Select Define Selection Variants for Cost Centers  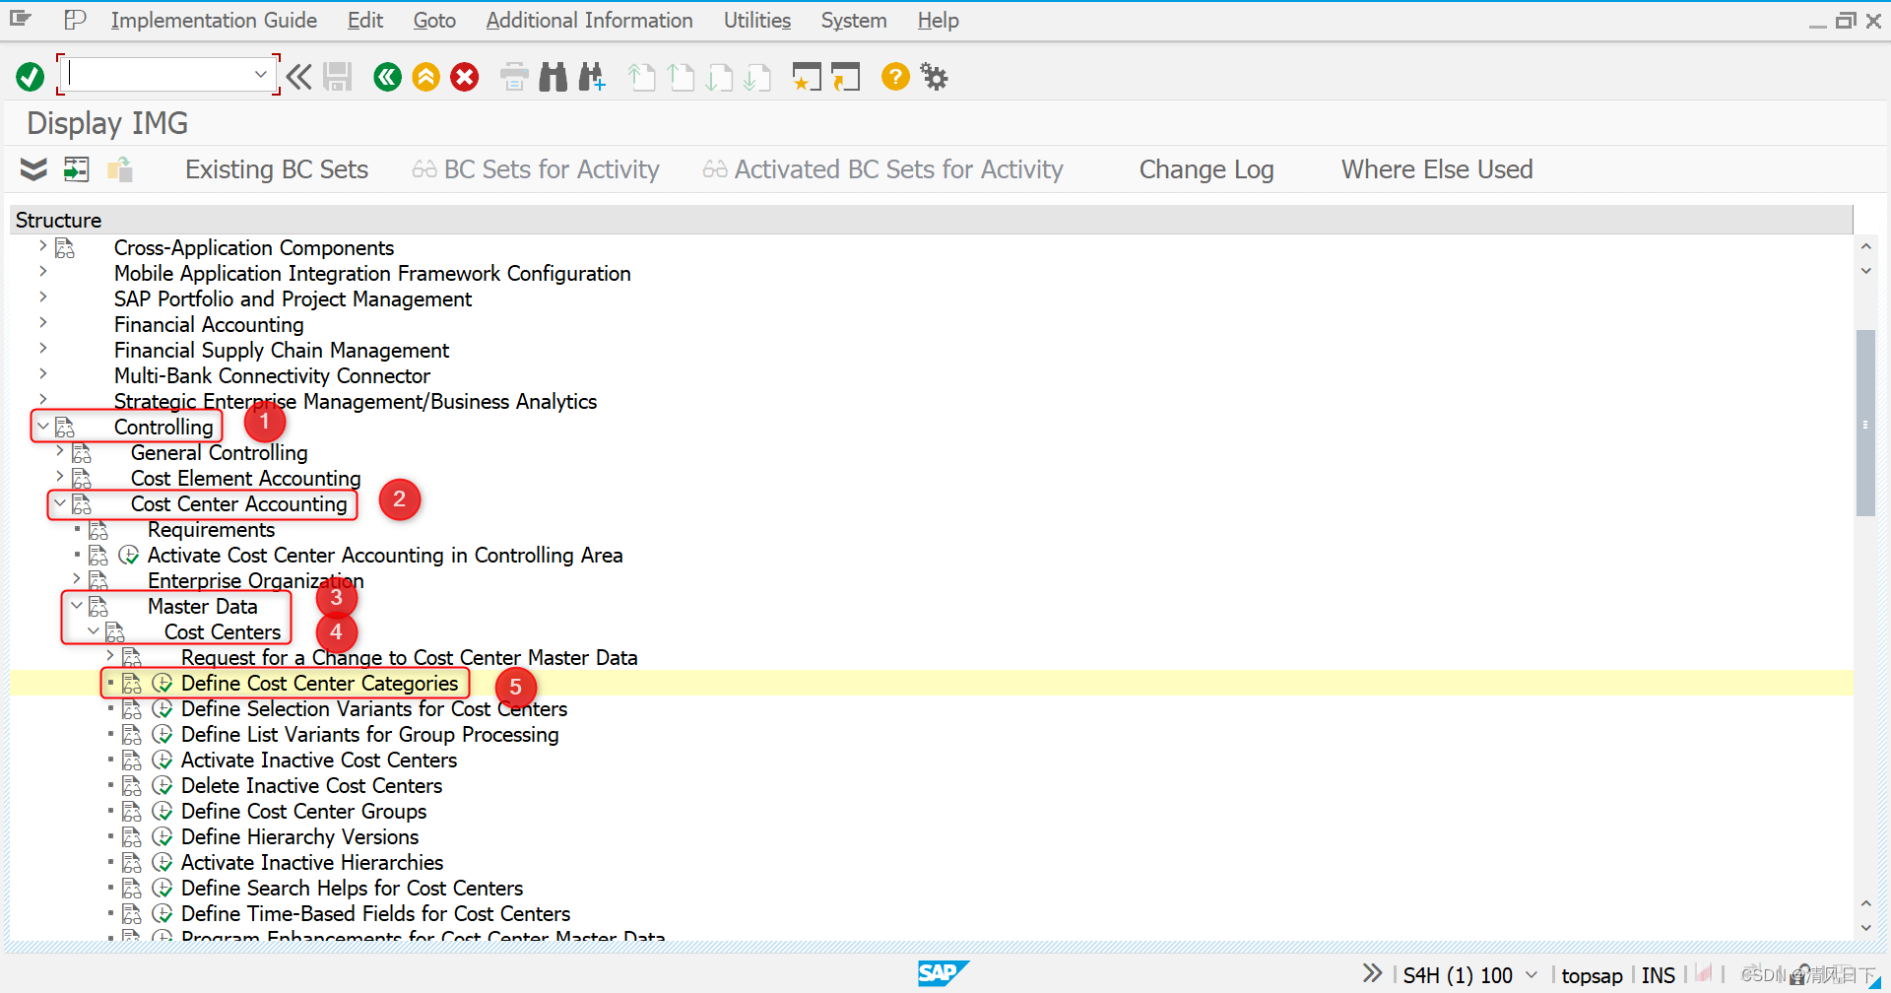pyautogui.click(x=374, y=708)
